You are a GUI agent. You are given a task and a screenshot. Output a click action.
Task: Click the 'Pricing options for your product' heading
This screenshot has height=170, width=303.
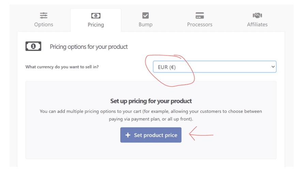(x=89, y=47)
